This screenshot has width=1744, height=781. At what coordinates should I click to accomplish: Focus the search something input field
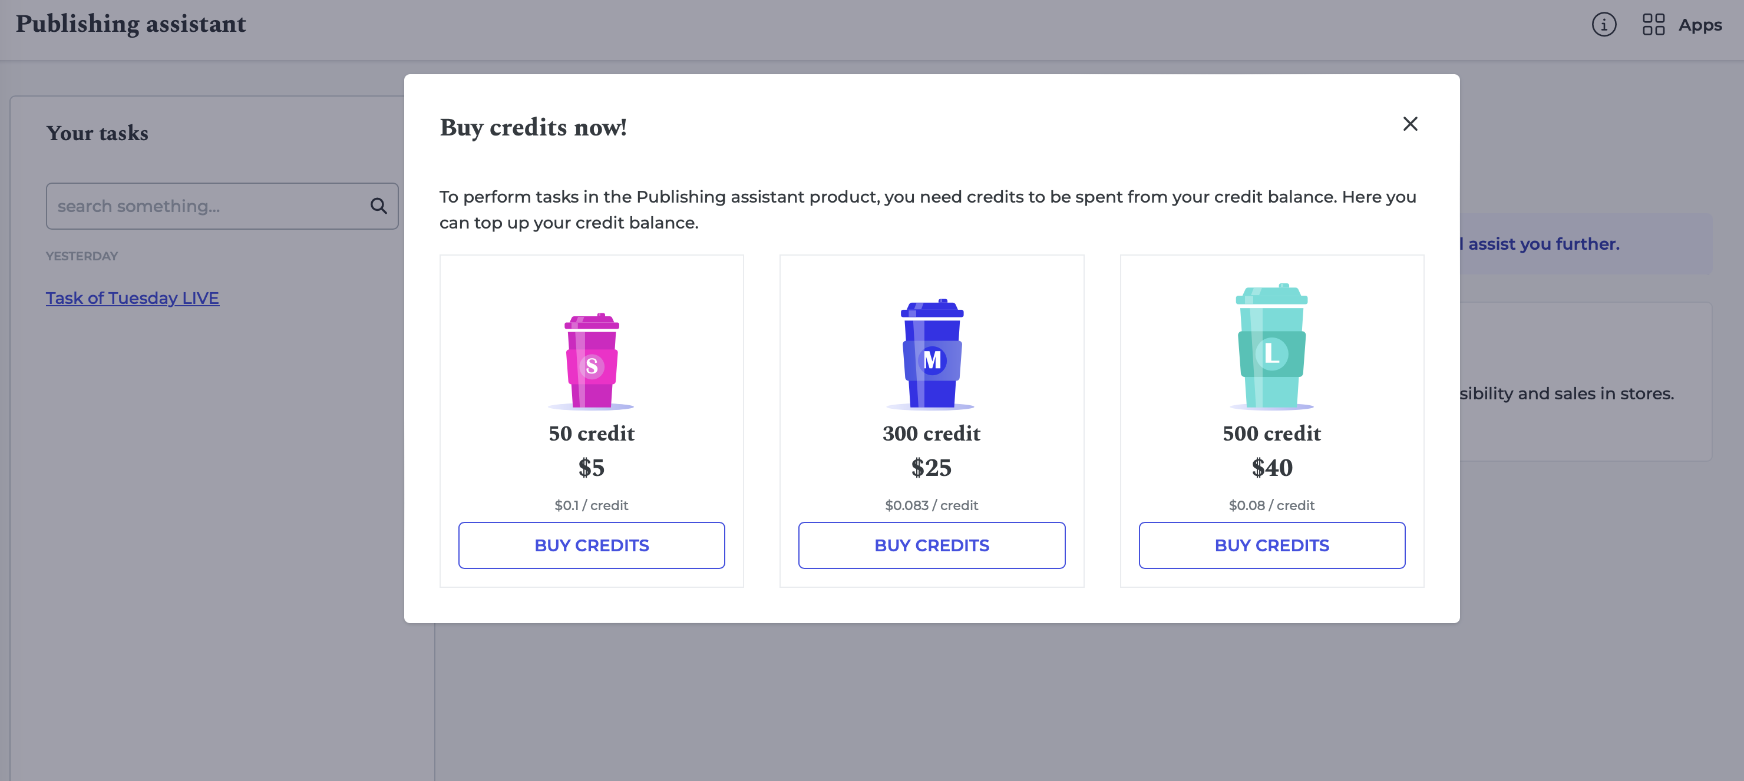click(203, 206)
